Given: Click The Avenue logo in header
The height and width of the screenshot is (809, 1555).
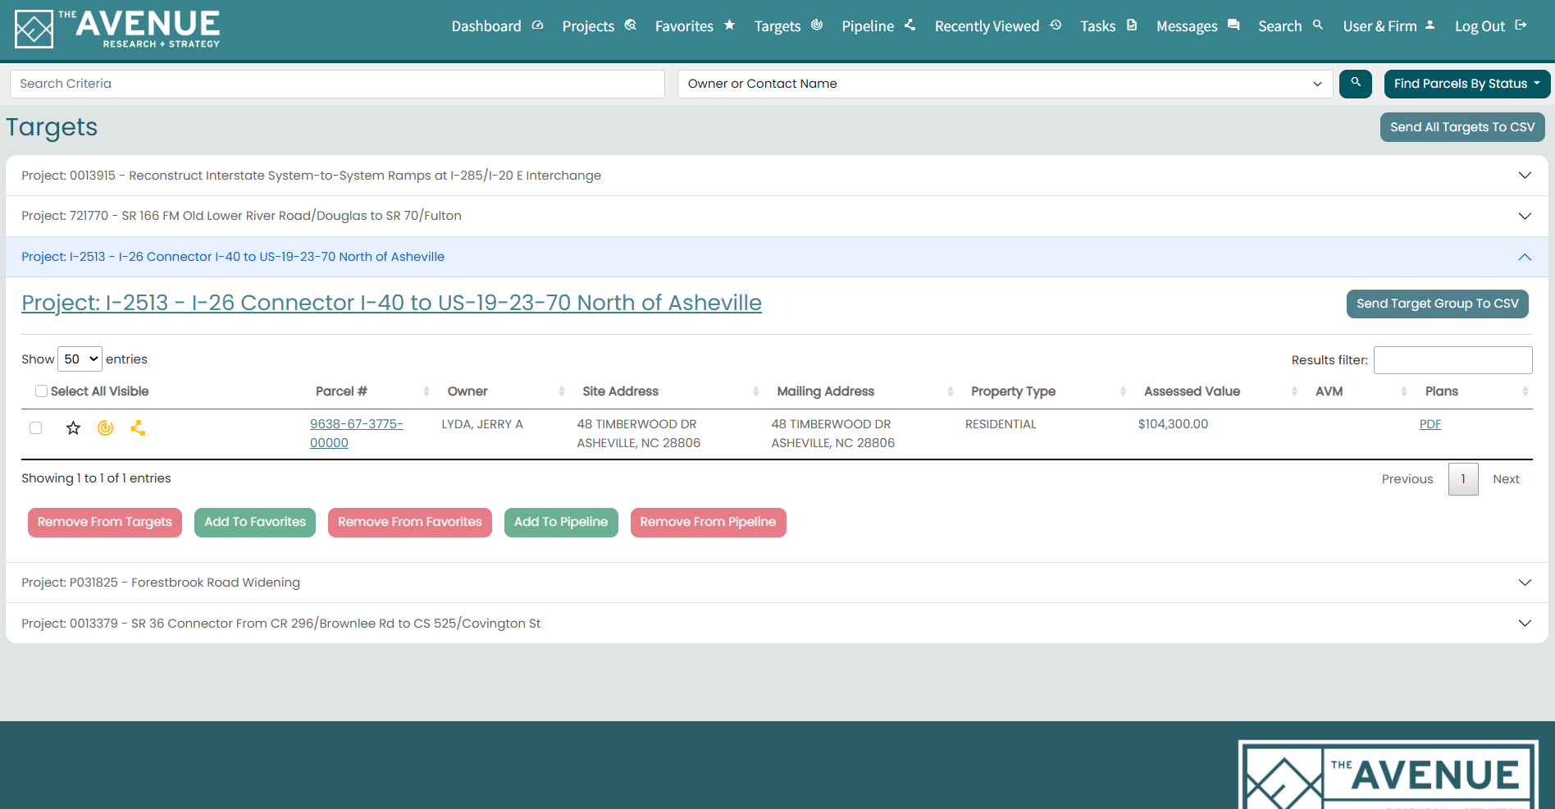Looking at the screenshot, I should pos(117,30).
